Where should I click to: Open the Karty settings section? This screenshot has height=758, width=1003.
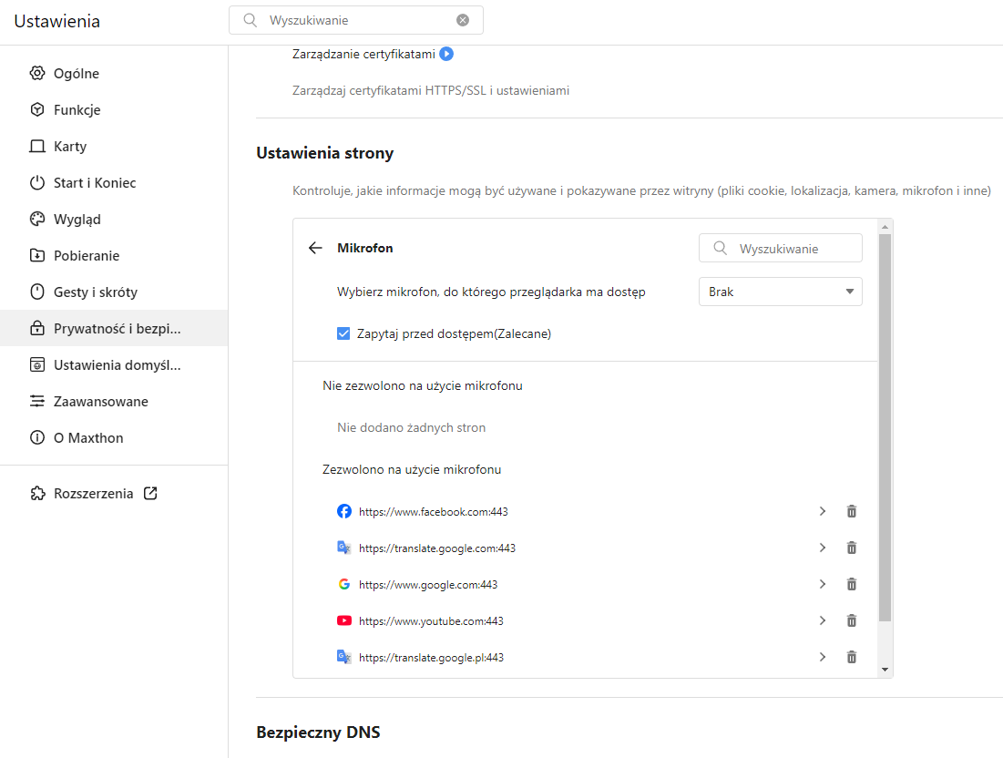(x=114, y=146)
